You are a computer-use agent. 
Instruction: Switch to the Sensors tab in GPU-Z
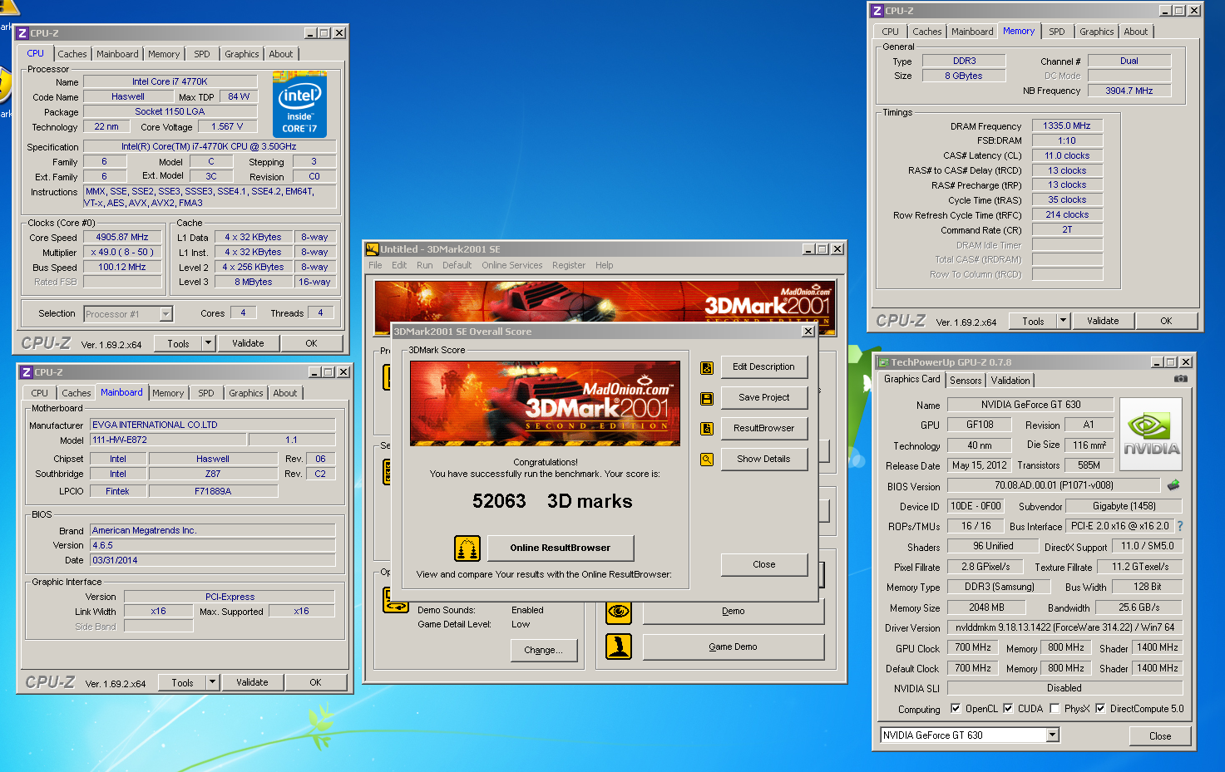point(966,381)
